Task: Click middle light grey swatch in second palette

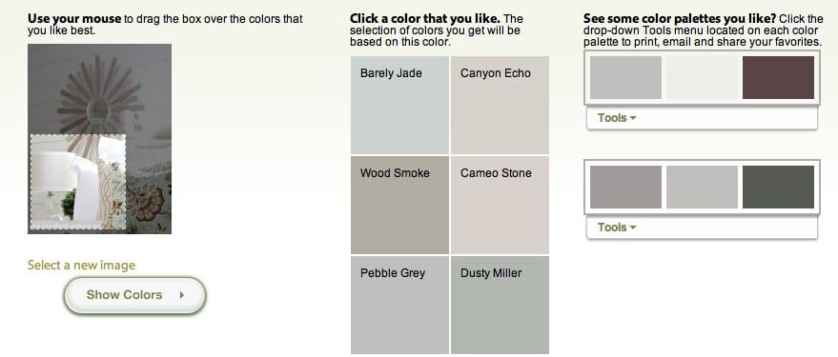Action: pos(703,187)
